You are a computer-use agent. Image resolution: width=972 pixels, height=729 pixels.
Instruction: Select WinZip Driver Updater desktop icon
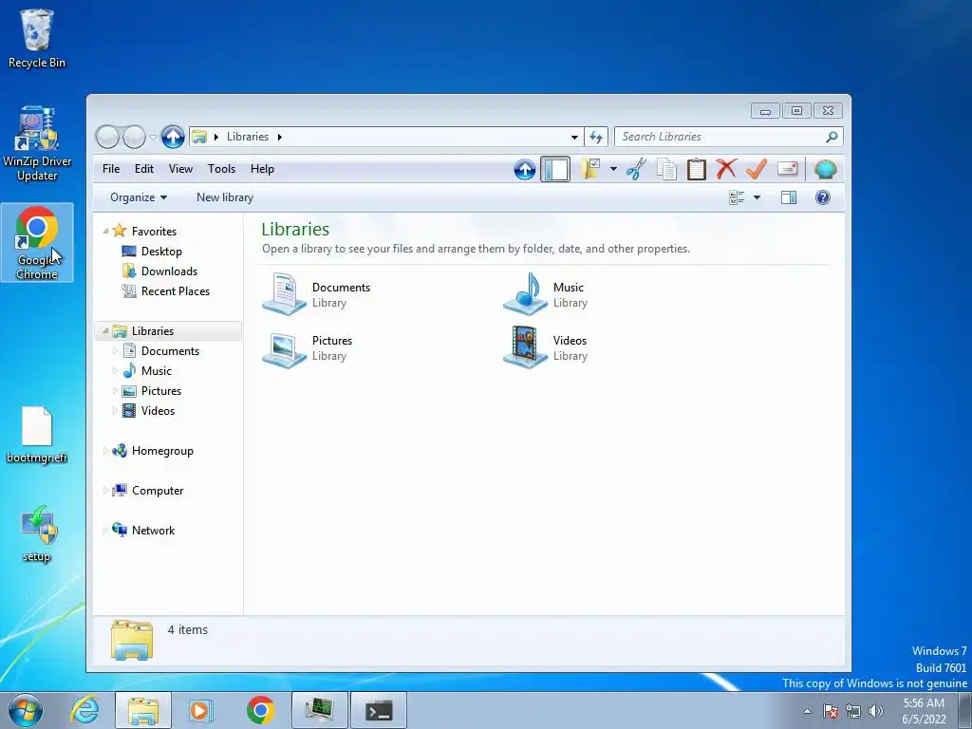(x=37, y=143)
